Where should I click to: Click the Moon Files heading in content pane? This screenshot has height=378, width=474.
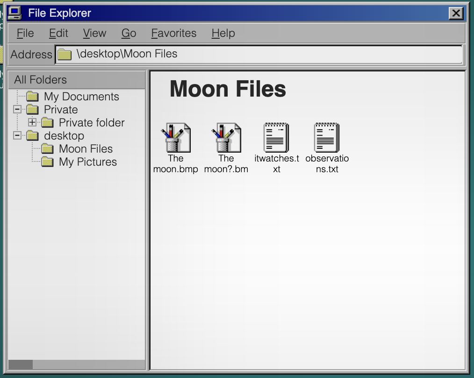pyautogui.click(x=228, y=89)
